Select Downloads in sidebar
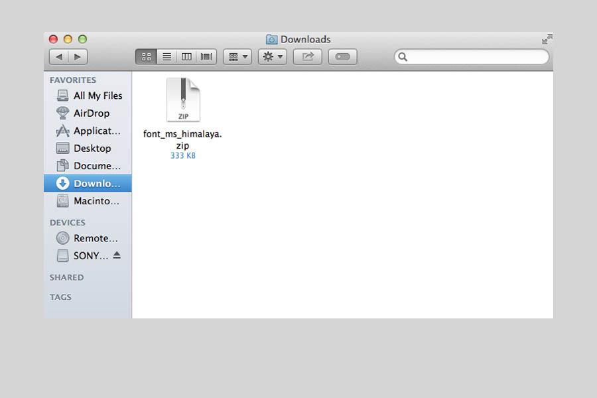 point(88,183)
